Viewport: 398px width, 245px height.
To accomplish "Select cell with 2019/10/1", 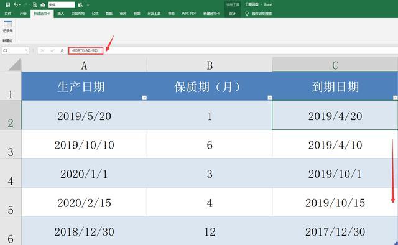I will tap(335, 173).
